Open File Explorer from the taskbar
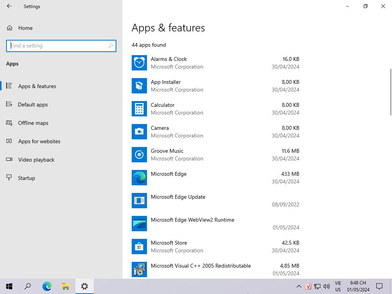The image size is (392, 294). coord(65,286)
